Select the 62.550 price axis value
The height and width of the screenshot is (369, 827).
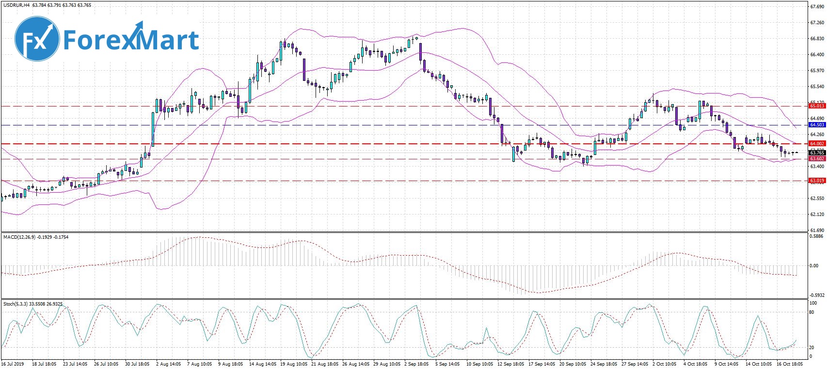pos(817,199)
